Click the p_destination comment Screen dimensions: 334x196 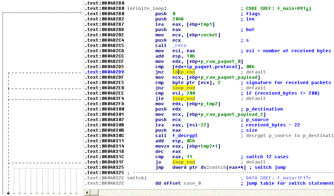(265, 109)
